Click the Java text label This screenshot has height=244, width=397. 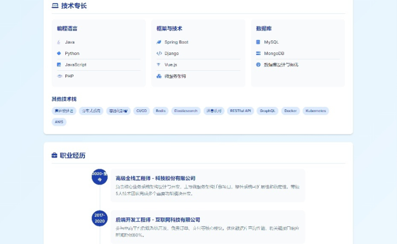(x=70, y=42)
